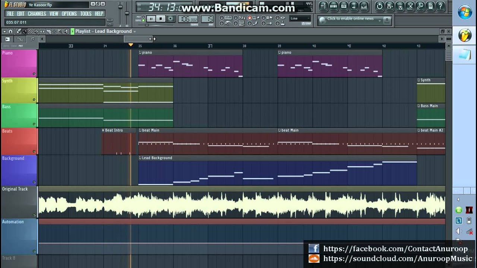Open the Lead Background clip menu
Image resolution: width=477 pixels, height=268 pixels.
[140, 158]
